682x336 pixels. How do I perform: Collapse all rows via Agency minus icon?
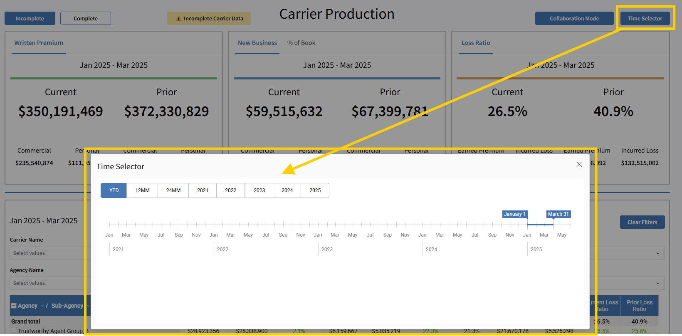tap(14, 306)
